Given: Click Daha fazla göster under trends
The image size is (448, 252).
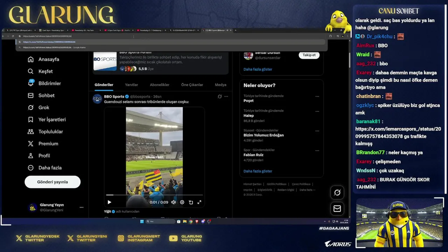Looking at the screenshot, I should (x=258, y=171).
